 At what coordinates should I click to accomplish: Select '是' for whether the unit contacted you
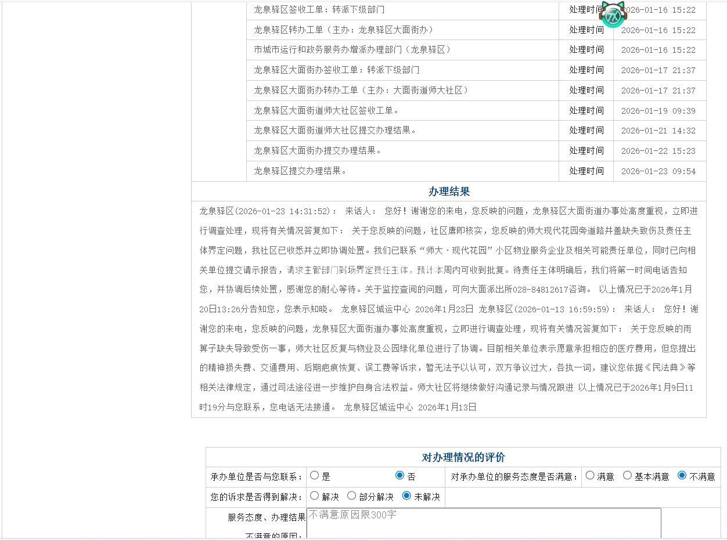[x=315, y=475]
